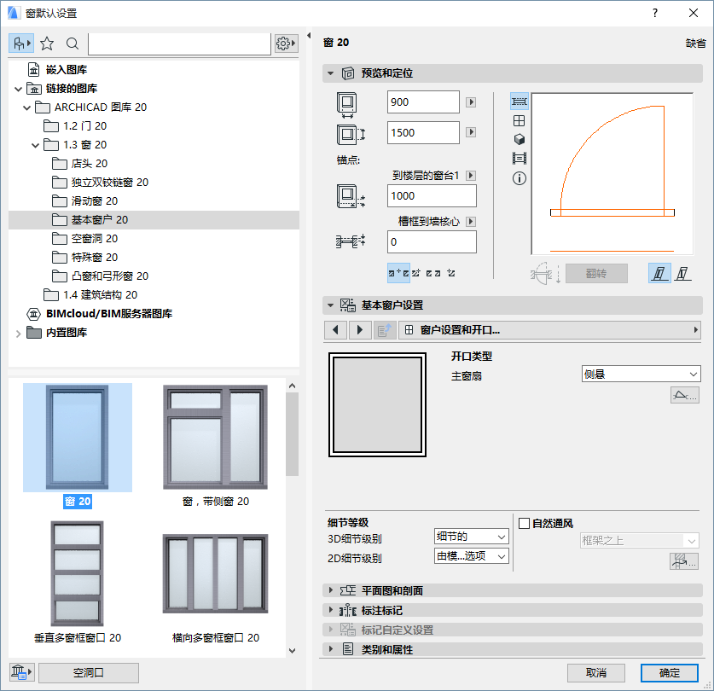Image resolution: width=714 pixels, height=691 pixels.
Task: Select the rightmost anchor point option
Action: click(451, 272)
